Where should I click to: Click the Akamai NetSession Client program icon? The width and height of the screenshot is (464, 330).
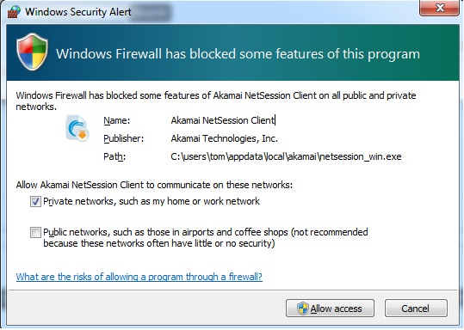coord(77,128)
